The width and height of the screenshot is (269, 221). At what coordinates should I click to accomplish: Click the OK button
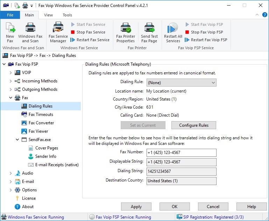pyautogui.click(x=175, y=207)
